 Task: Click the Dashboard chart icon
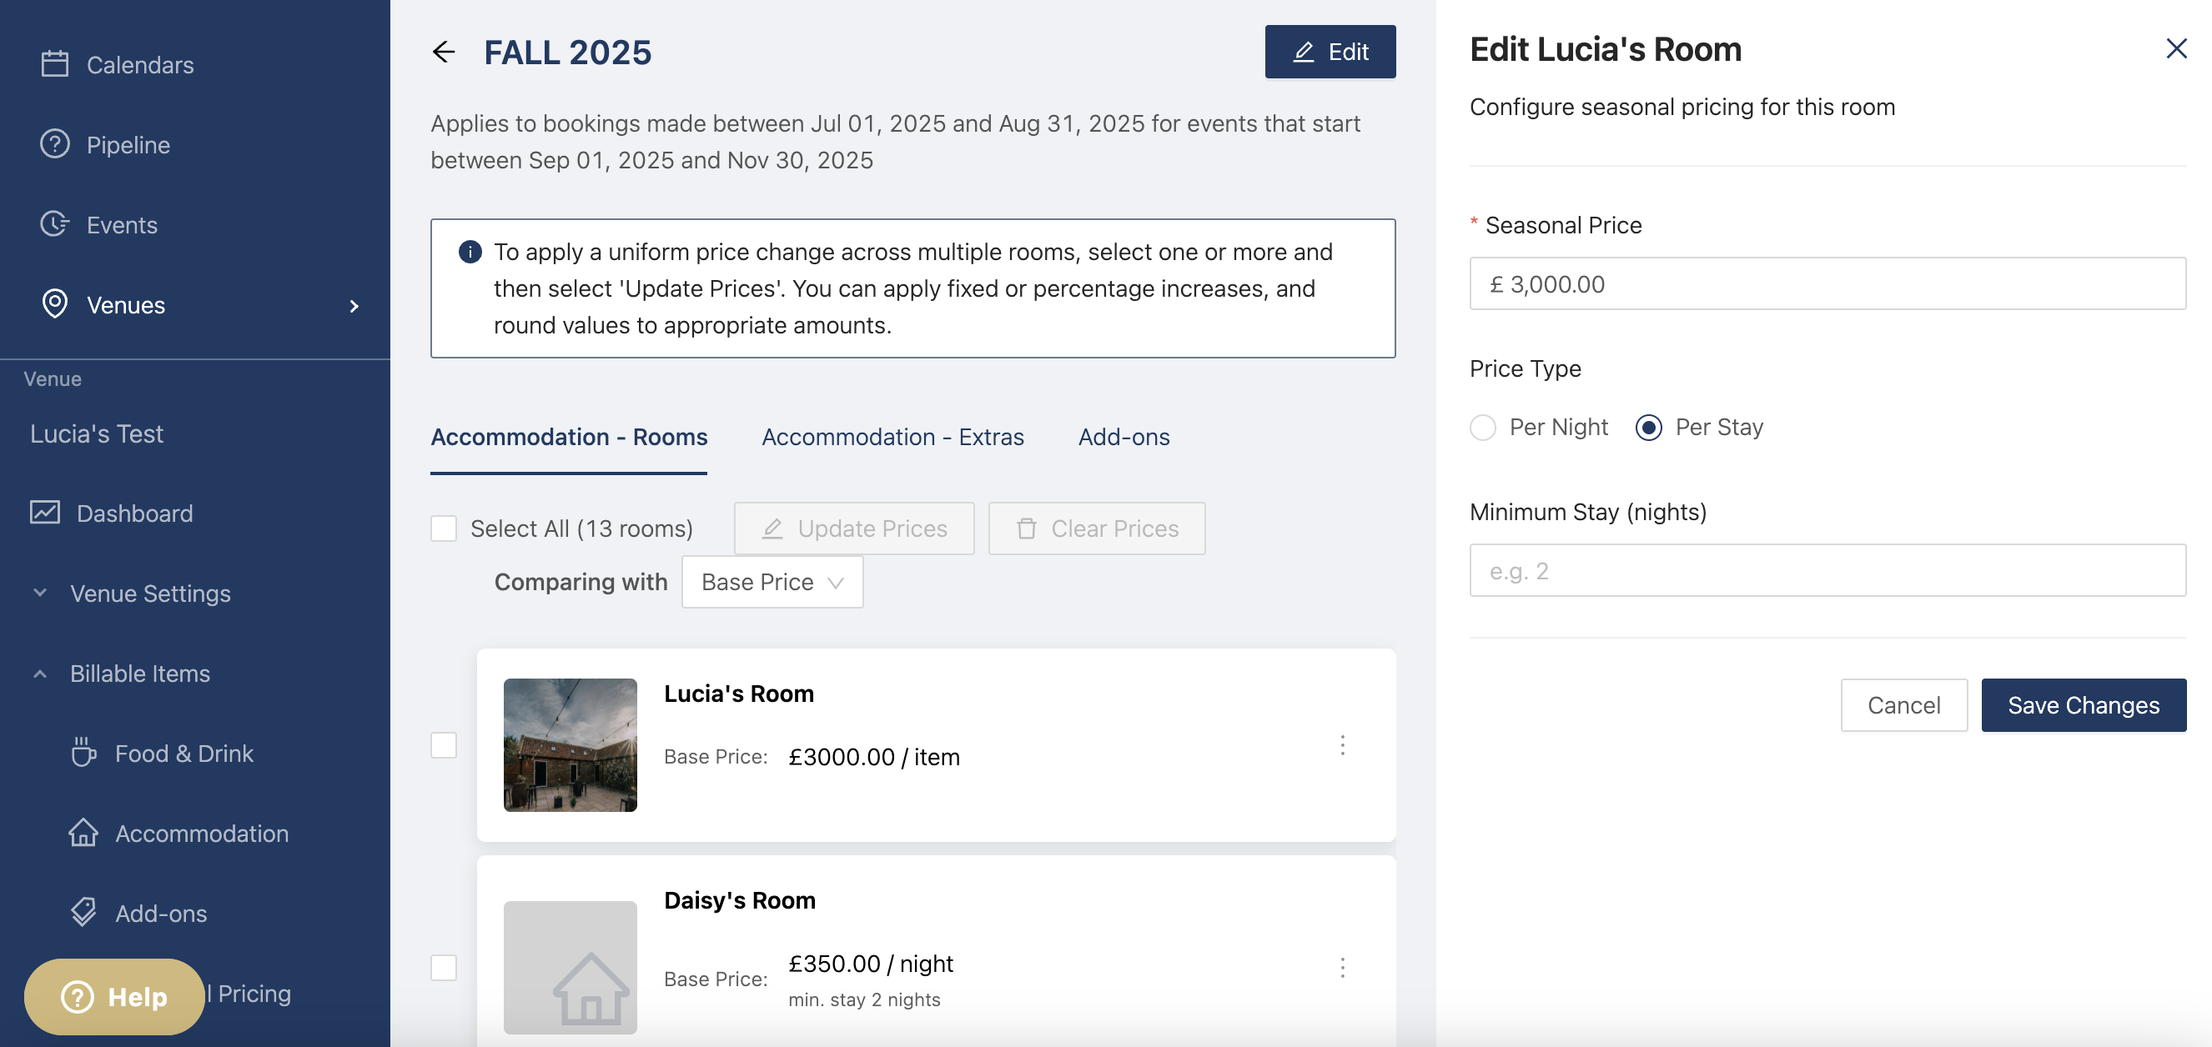[45, 513]
